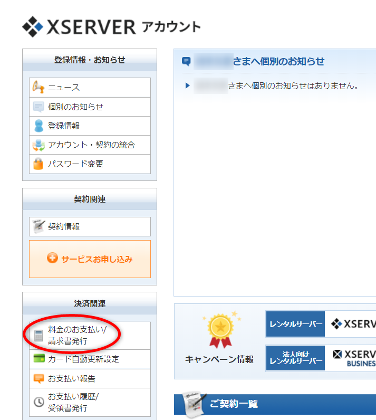376x420 pixels.
Task: Click the さまへ個別のお知らせ heading
Action: point(278,61)
